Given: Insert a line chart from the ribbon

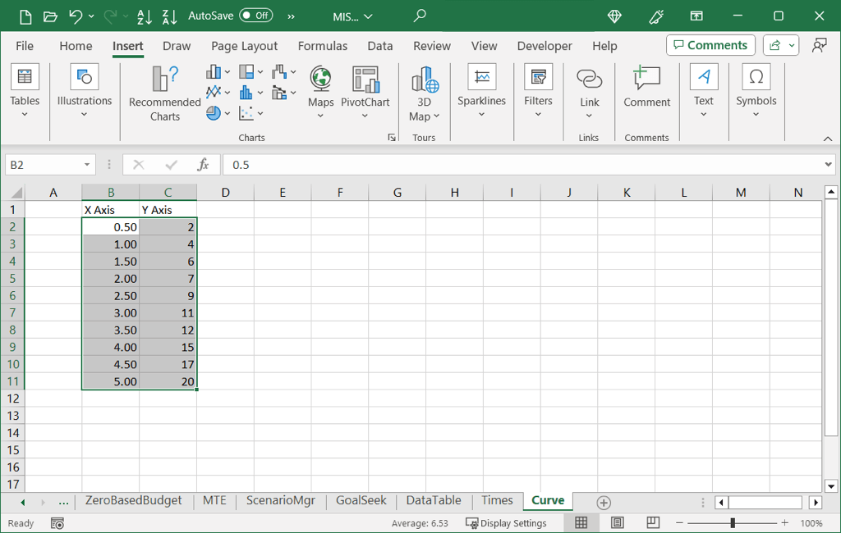Looking at the screenshot, I should tap(214, 92).
